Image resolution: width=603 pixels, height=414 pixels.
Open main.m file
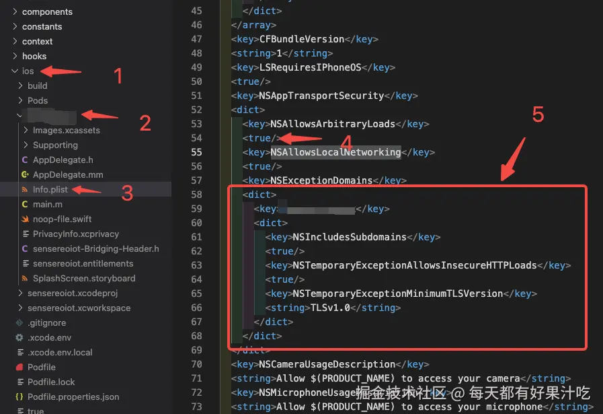point(48,204)
